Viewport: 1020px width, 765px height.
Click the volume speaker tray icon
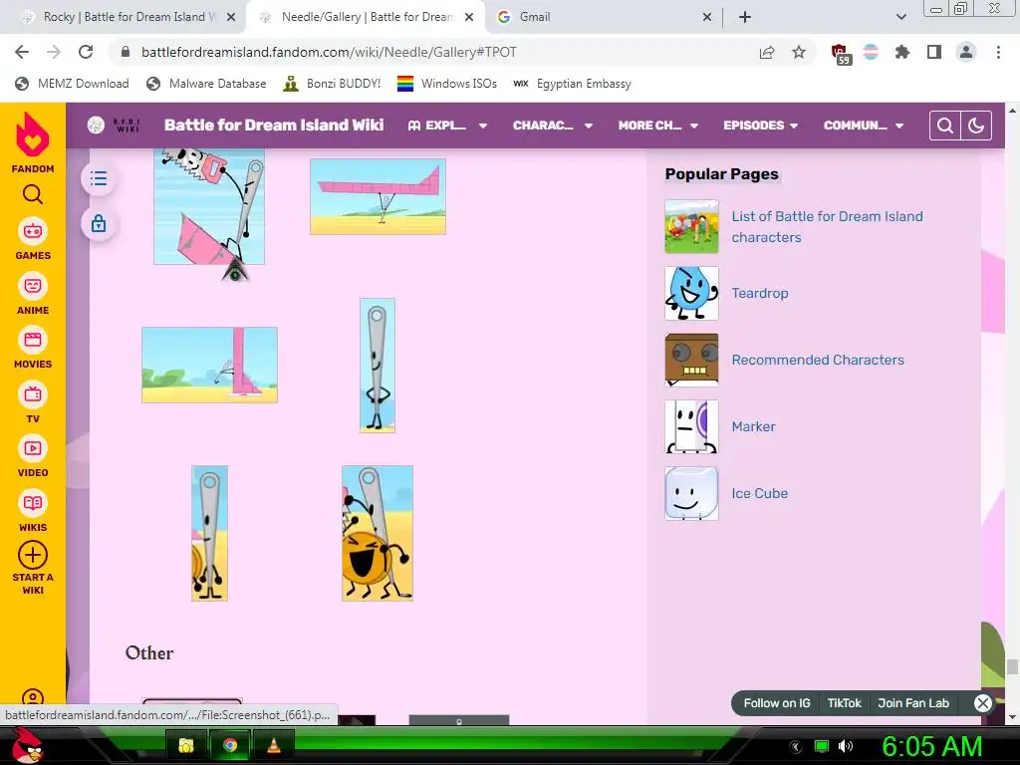(846, 745)
